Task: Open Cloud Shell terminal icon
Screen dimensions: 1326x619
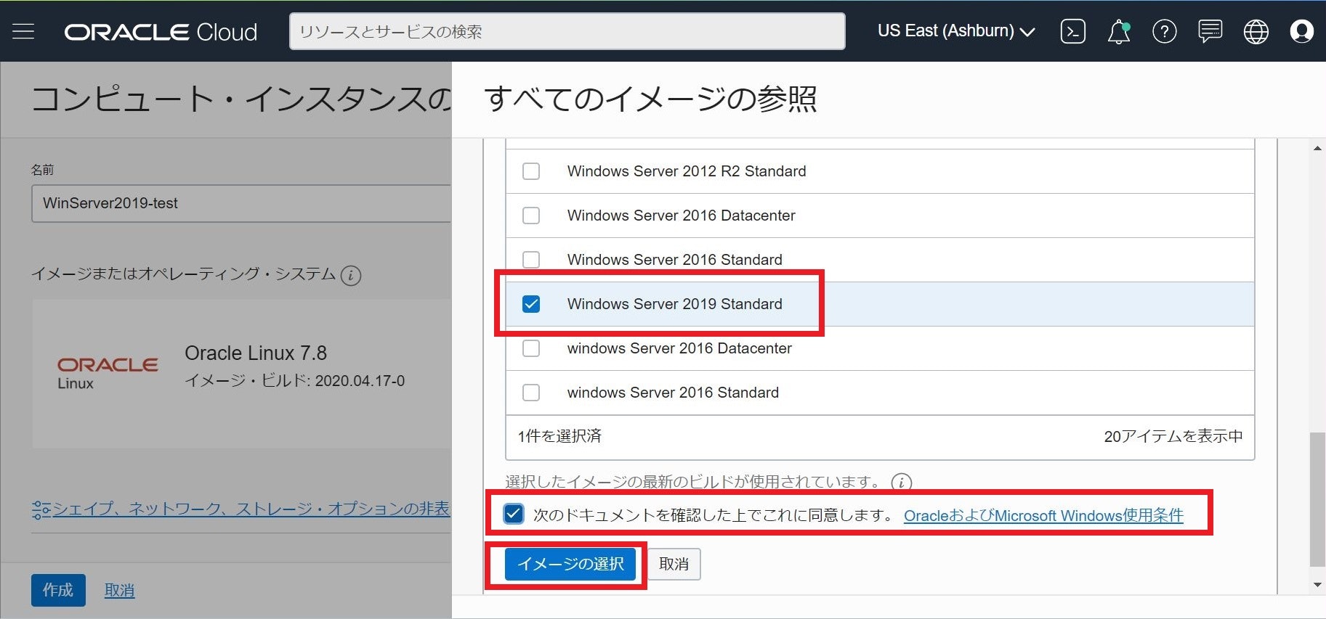Action: pos(1073,31)
